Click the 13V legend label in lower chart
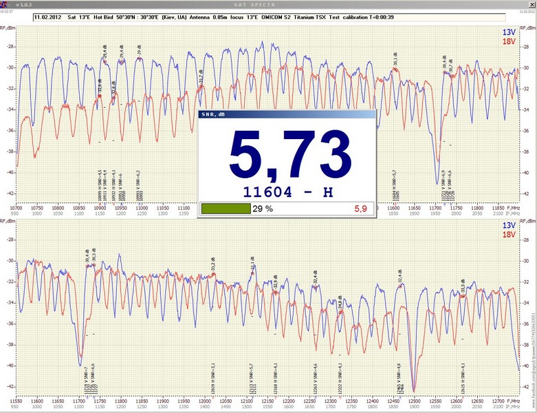This screenshot has width=537, height=413. [527, 225]
